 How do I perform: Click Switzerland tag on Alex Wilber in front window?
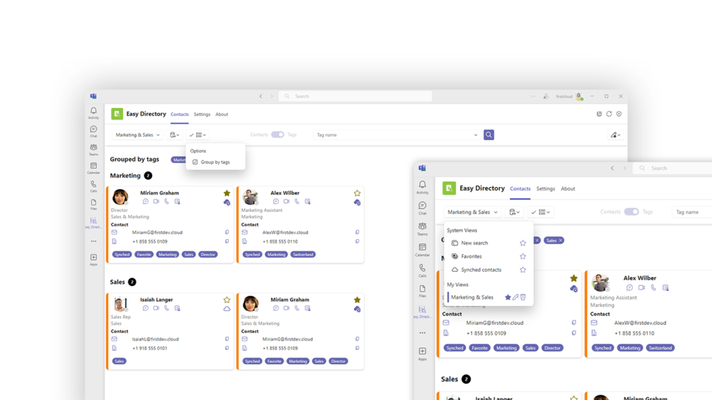661,348
